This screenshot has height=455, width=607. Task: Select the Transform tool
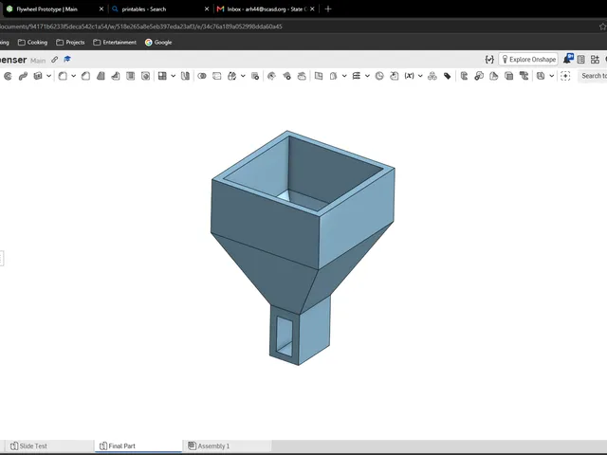[231, 76]
